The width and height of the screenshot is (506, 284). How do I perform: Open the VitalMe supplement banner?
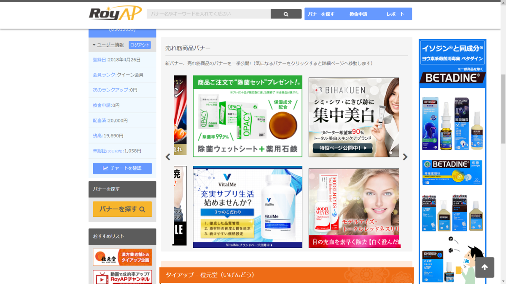click(x=248, y=207)
